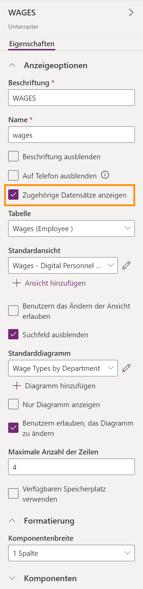The image size is (143, 589).
Task: Edit Wage Types by Department chart pencil icon
Action: coord(126,368)
